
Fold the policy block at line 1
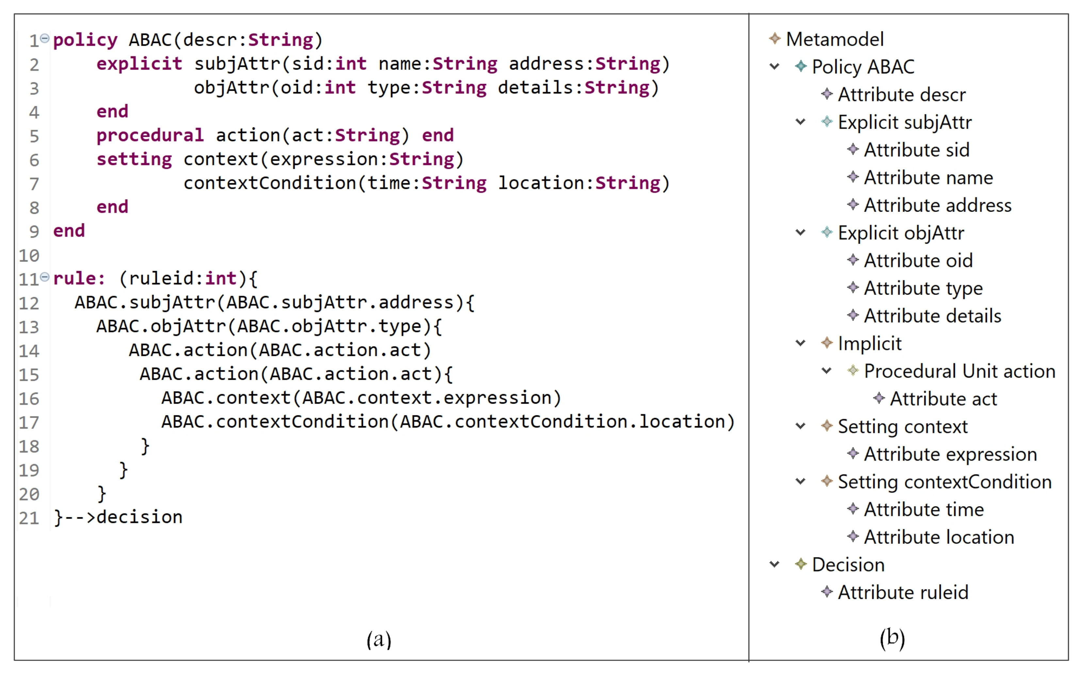pos(44,38)
